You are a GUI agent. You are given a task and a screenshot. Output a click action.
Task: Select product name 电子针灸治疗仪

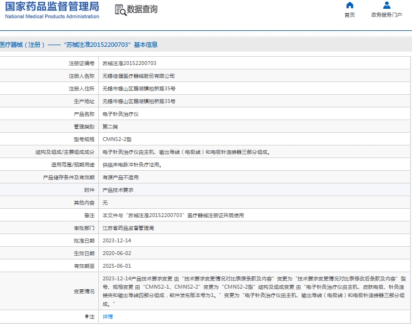pyautogui.click(x=120, y=114)
